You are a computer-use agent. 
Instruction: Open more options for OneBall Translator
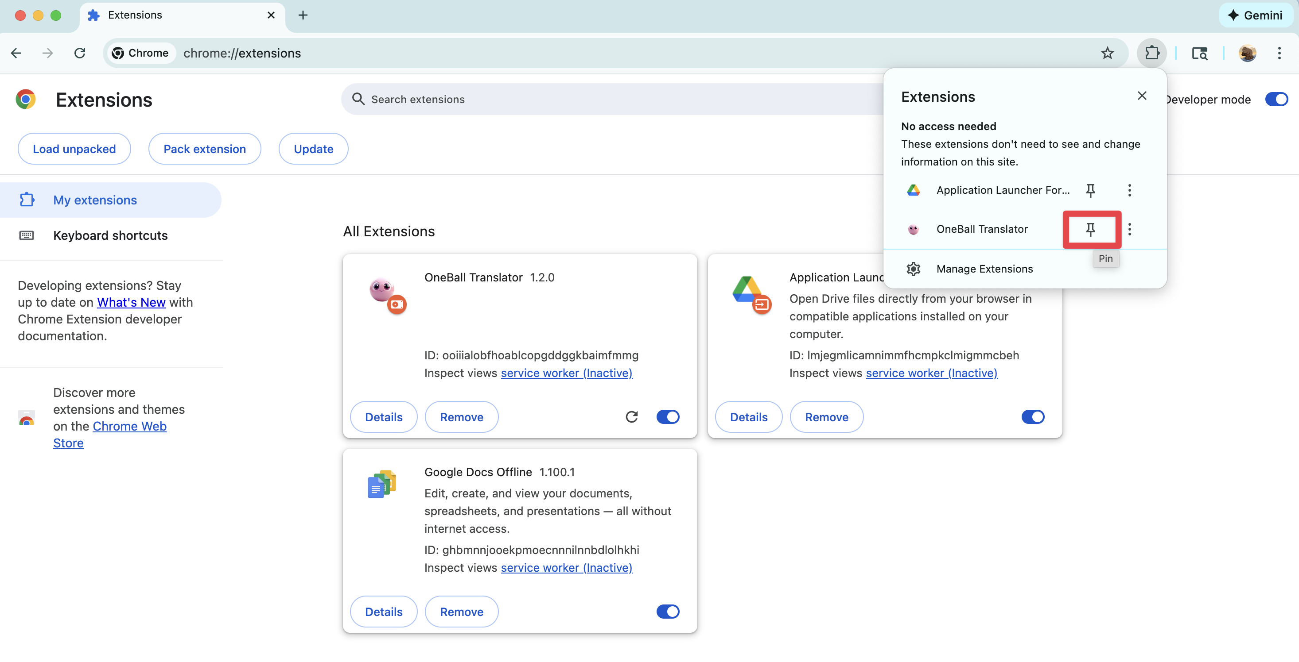(x=1129, y=229)
